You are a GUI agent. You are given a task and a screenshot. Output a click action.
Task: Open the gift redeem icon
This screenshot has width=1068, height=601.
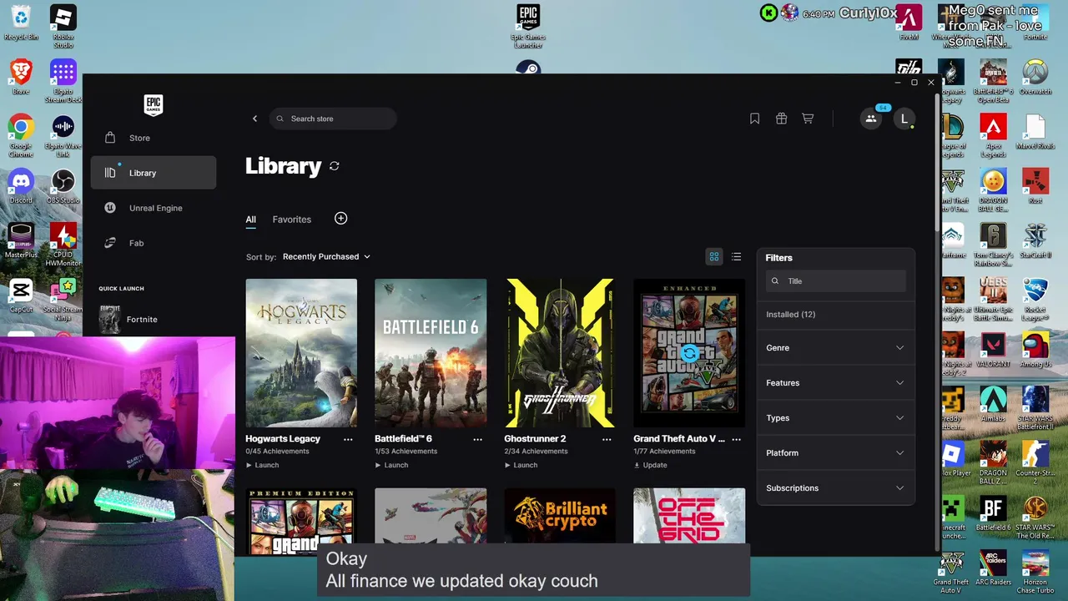781,119
